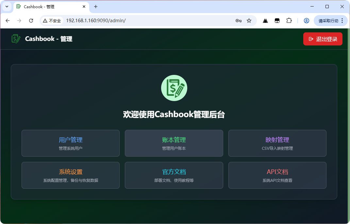Screen dimensions: 350x224
Task: Open the browser extensions puzzle icon
Action: coord(289,21)
